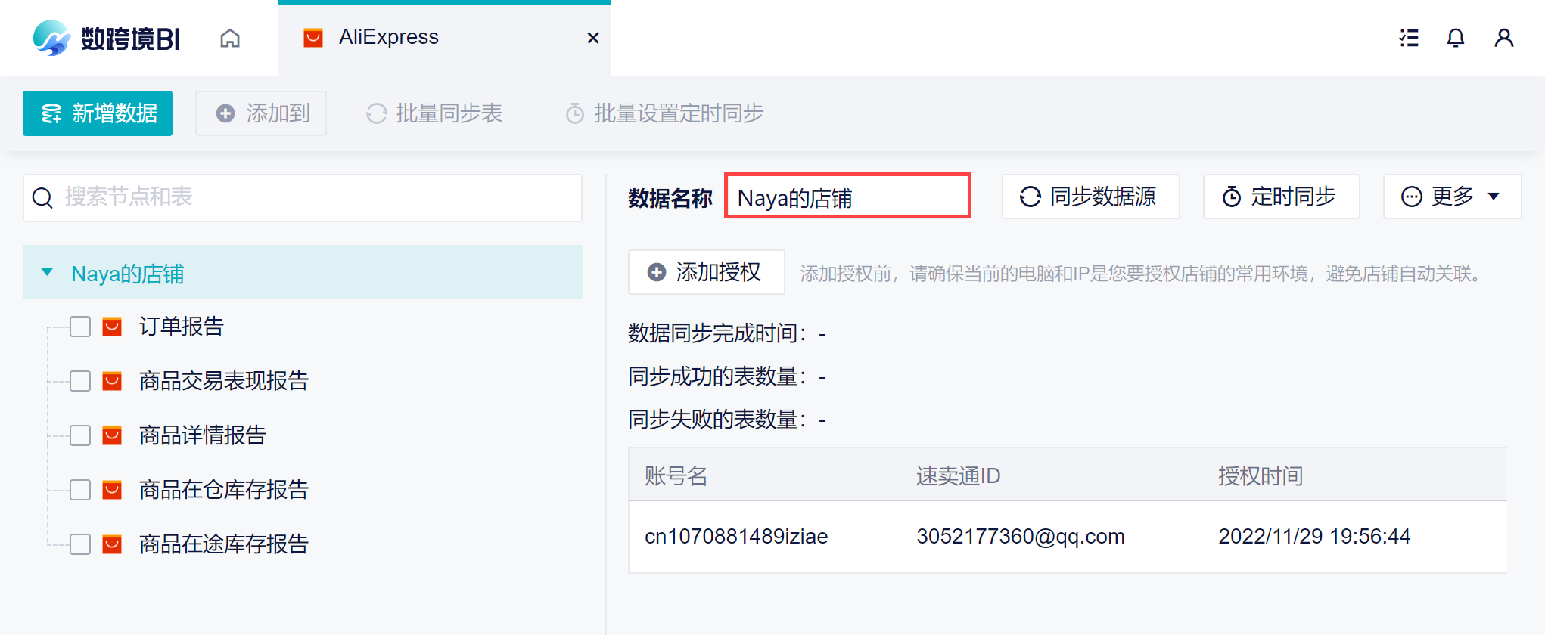Click the AliExpress icon beside 商品详情报告

(112, 435)
